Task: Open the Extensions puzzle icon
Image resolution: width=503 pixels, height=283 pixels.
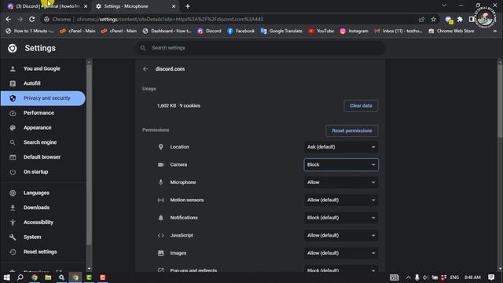Action: 460,19
